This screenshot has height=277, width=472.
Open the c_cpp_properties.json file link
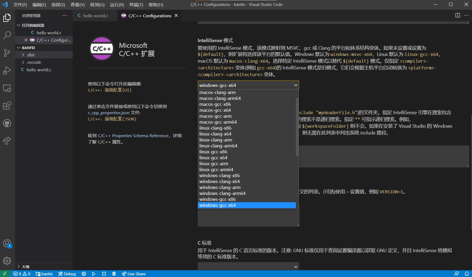tap(109, 113)
